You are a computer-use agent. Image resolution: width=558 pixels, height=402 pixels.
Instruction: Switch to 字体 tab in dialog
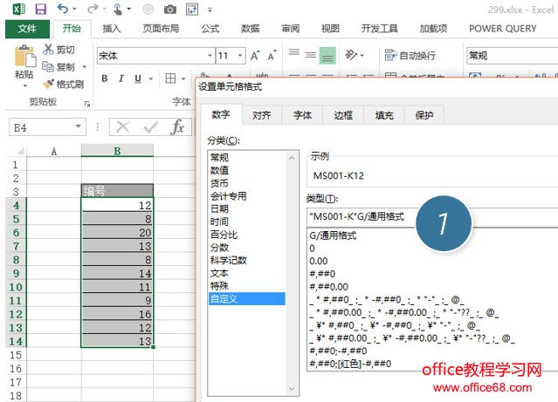(302, 115)
